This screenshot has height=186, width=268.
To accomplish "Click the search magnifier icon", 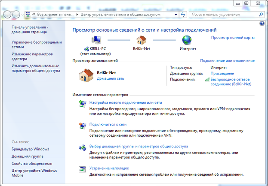I will [x=261, y=15].
